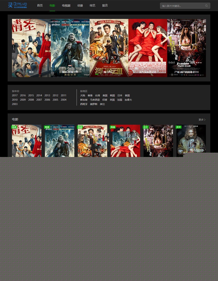Viewport: 218px width, 281px height.
Task: Open the 情圣 movie card in list
Action: [x=27, y=141]
